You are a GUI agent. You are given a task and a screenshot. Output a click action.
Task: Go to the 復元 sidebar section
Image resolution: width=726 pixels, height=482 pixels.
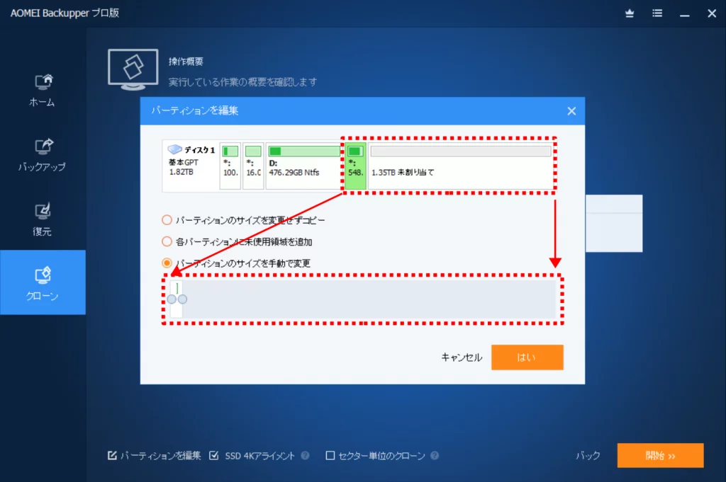pyautogui.click(x=42, y=212)
